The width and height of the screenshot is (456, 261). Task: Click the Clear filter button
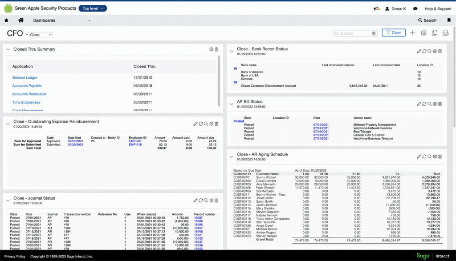pyautogui.click(x=394, y=33)
